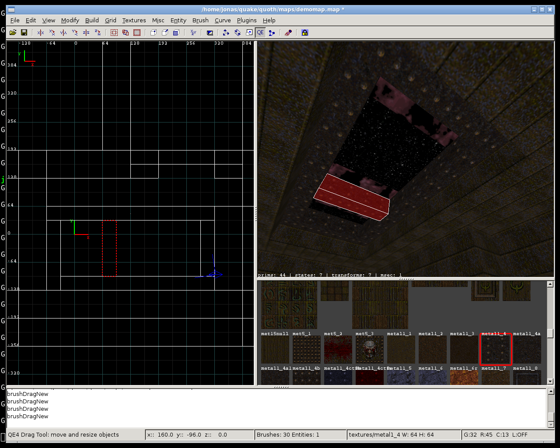Click the Open map folder icon
The image size is (560, 448).
coord(13,32)
